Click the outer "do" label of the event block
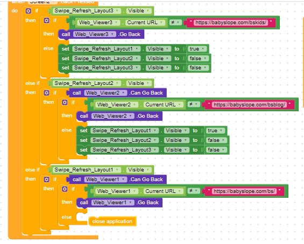 point(15,11)
